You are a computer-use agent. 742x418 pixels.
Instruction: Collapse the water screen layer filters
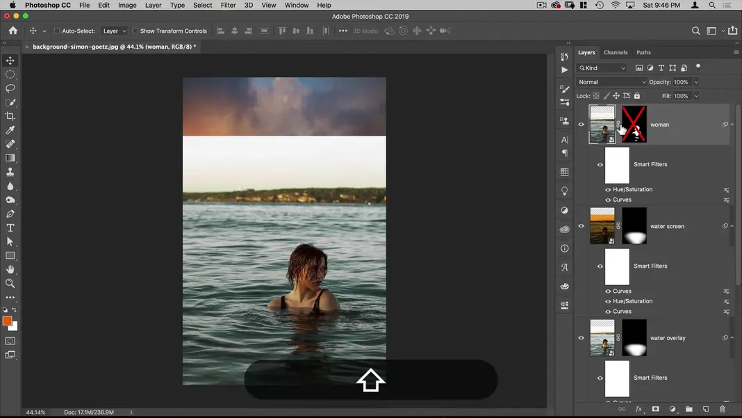[732, 226]
